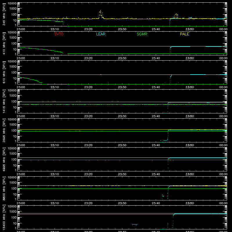Click the 23:20 label under the 1415 MHz plot
This screenshot has height=232, width=232.
tap(88, 116)
